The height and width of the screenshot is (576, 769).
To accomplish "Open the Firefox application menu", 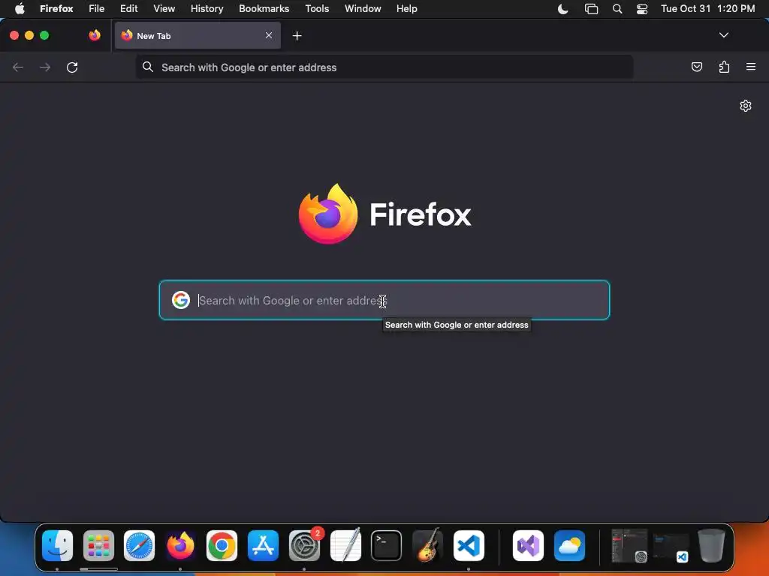I will pyautogui.click(x=56, y=8).
